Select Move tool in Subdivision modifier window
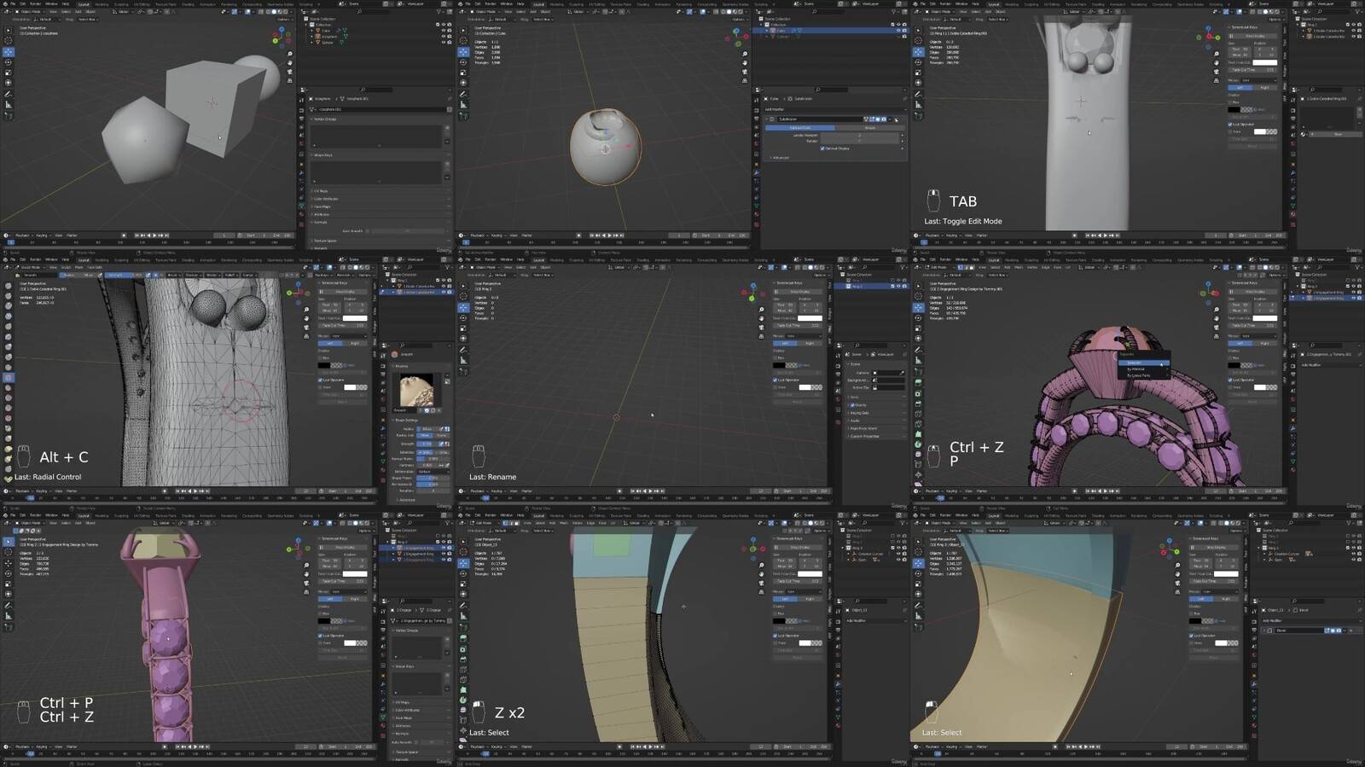1365x767 pixels. point(463,52)
